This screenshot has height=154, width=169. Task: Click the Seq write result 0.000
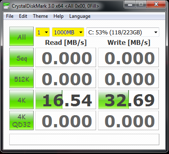[x=128, y=57]
